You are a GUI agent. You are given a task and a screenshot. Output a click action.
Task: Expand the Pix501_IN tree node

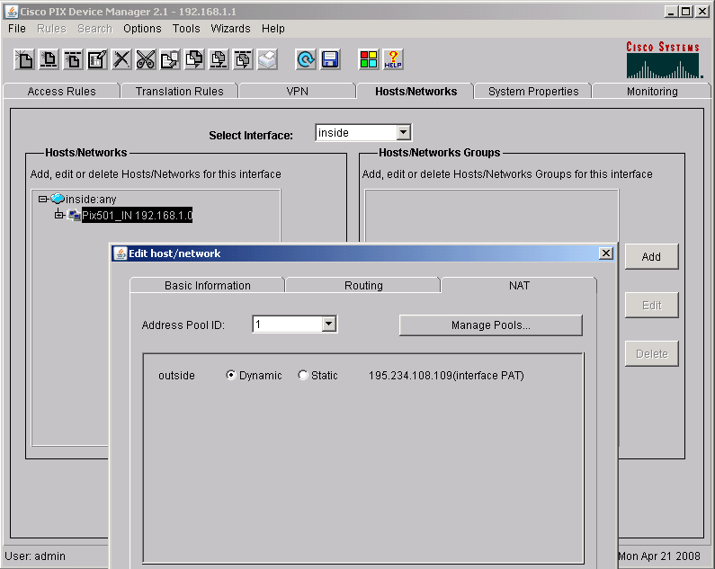click(58, 215)
